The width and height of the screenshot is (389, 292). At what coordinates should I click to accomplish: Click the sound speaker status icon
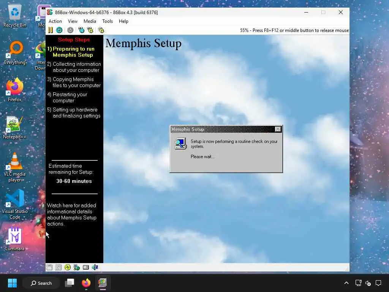tap(95, 267)
